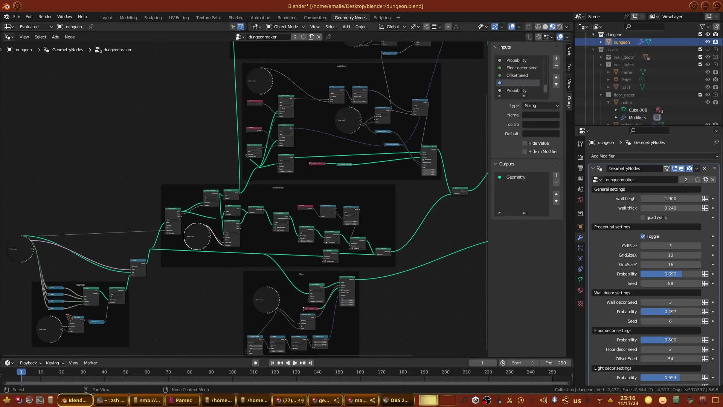Uncheck the Procedural settings Toggle checkbox
Image resolution: width=723 pixels, height=407 pixels.
click(643, 236)
